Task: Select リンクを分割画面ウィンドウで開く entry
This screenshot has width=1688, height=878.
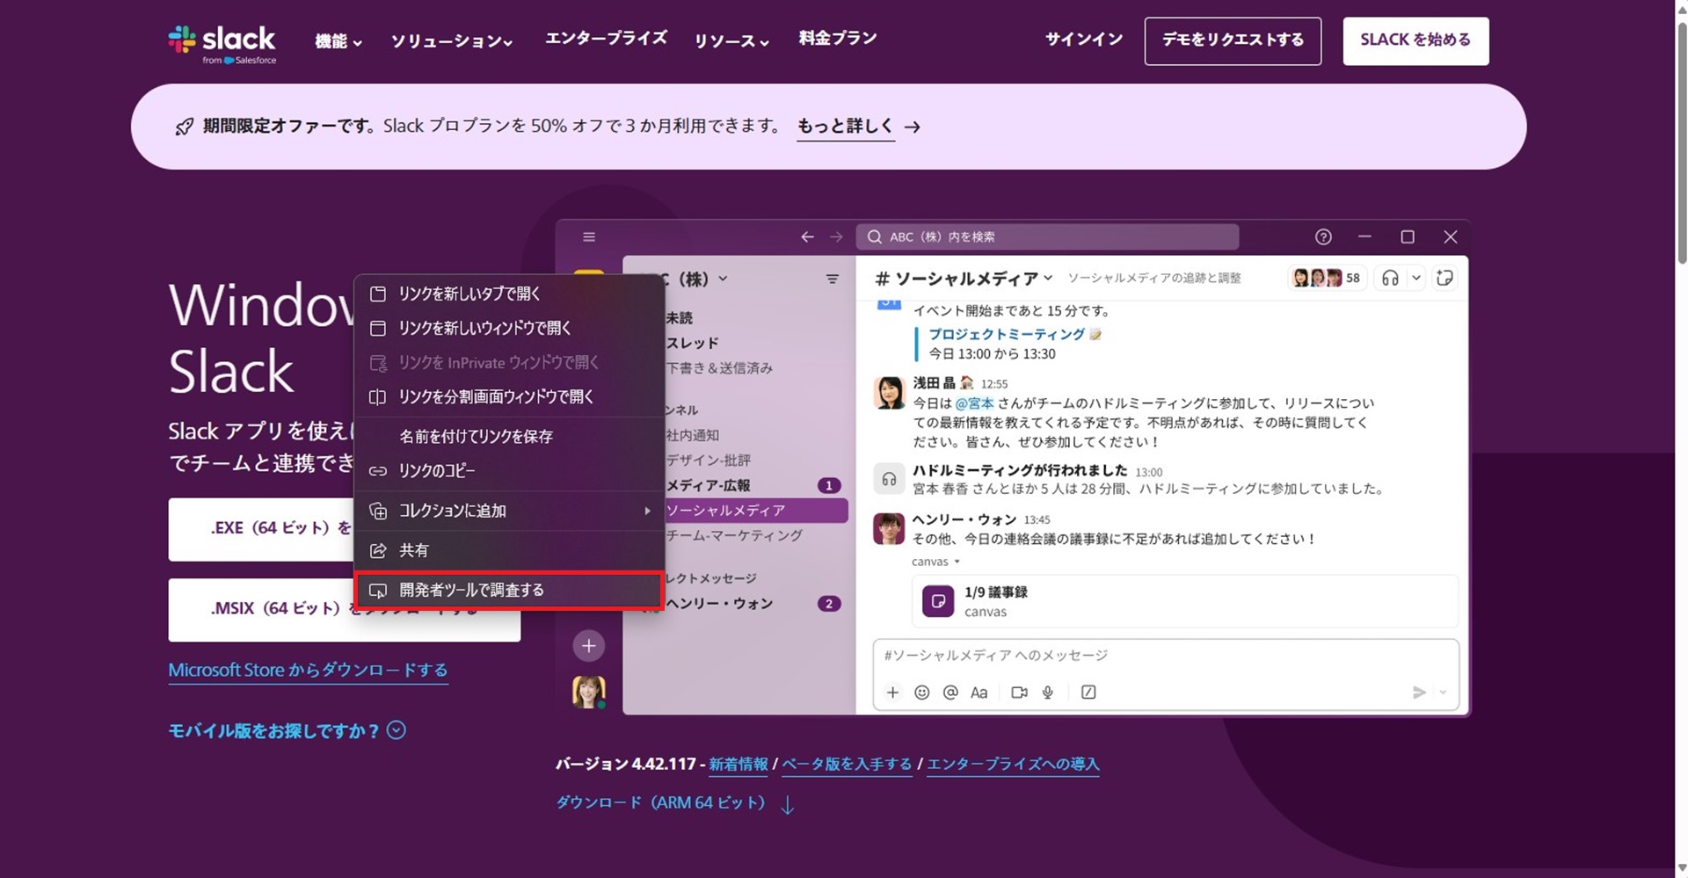Action: coord(509,396)
